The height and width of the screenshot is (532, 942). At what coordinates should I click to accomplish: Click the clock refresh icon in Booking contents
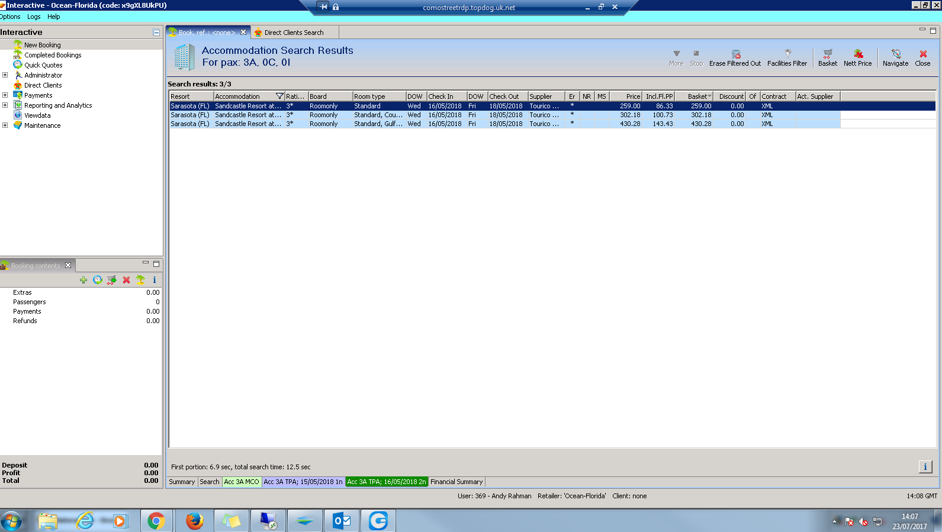tap(98, 280)
